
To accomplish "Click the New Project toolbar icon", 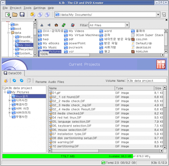I will [8, 15].
